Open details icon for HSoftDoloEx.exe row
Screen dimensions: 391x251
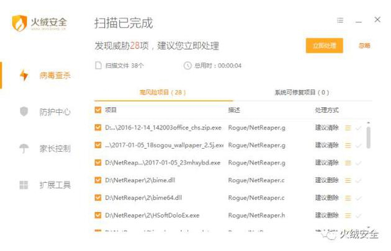point(348,216)
